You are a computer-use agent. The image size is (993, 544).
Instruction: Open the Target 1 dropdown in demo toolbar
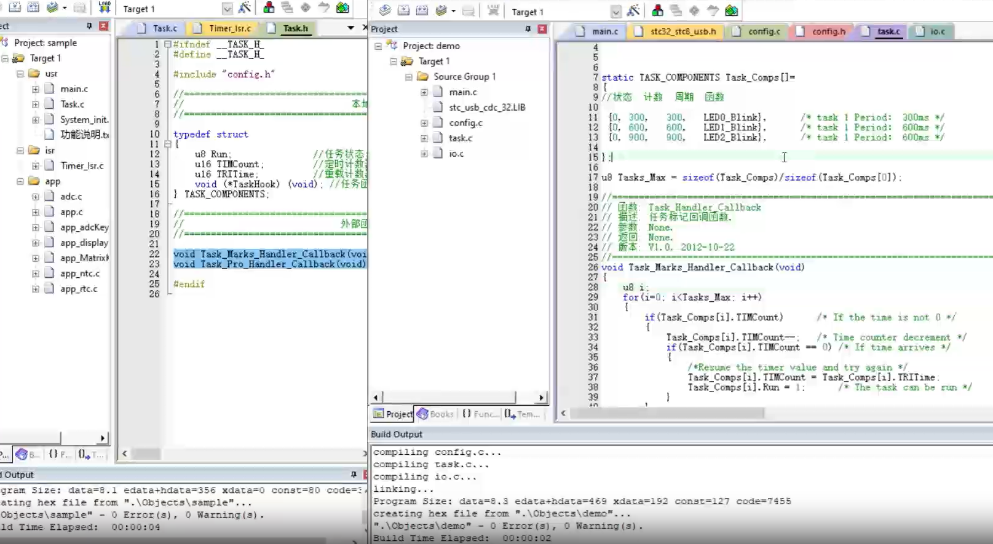coord(615,12)
